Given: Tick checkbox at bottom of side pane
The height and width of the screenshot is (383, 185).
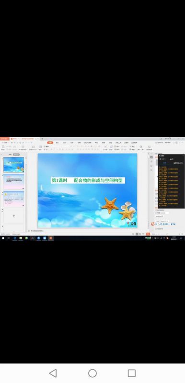Looking at the screenshot, I should [156, 229].
